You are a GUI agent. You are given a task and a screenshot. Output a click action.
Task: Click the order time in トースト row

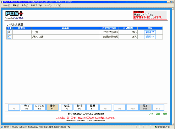110,32
